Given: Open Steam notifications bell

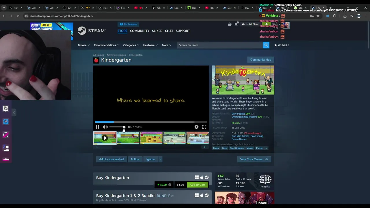Looking at the screenshot, I should click(x=236, y=24).
